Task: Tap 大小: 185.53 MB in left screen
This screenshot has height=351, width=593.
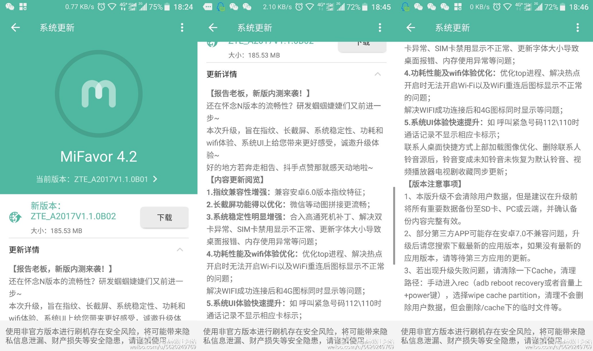Action: click(x=56, y=231)
